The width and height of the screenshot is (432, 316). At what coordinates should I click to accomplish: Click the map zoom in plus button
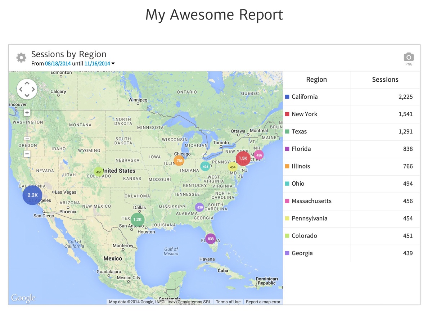[27, 113]
